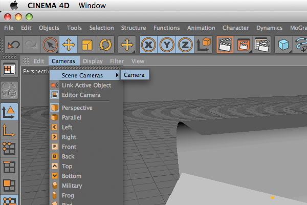The image size is (307, 205).
Task: Open the Animation menu
Action: (x=201, y=28)
